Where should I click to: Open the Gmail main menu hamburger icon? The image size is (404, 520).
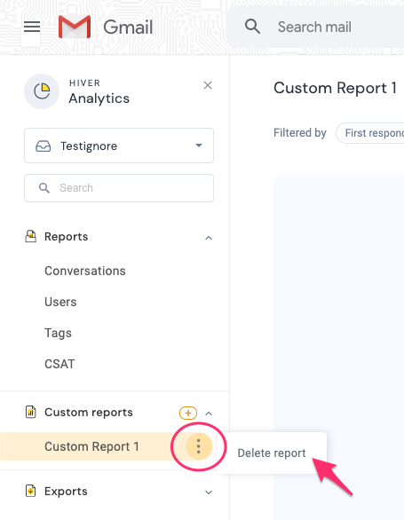pos(32,27)
